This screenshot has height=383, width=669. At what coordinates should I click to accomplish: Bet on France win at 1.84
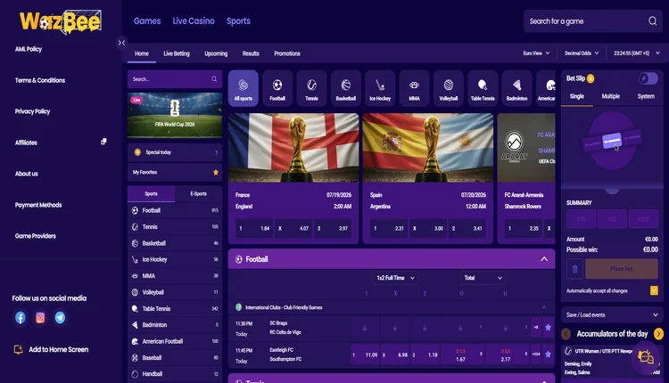click(x=254, y=228)
